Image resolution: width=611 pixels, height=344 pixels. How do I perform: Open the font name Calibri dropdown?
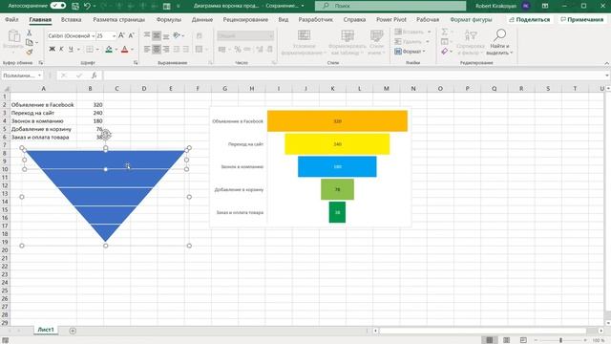coord(94,36)
